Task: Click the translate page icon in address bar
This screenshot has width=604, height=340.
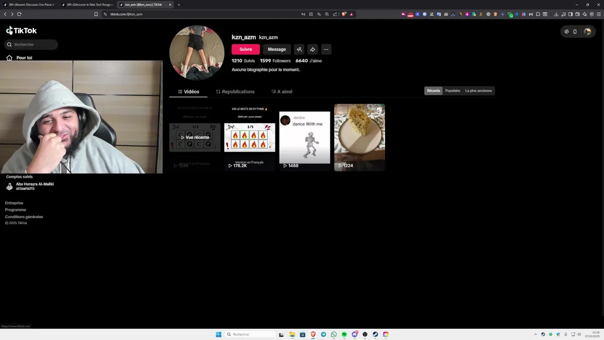Action: coord(319,14)
